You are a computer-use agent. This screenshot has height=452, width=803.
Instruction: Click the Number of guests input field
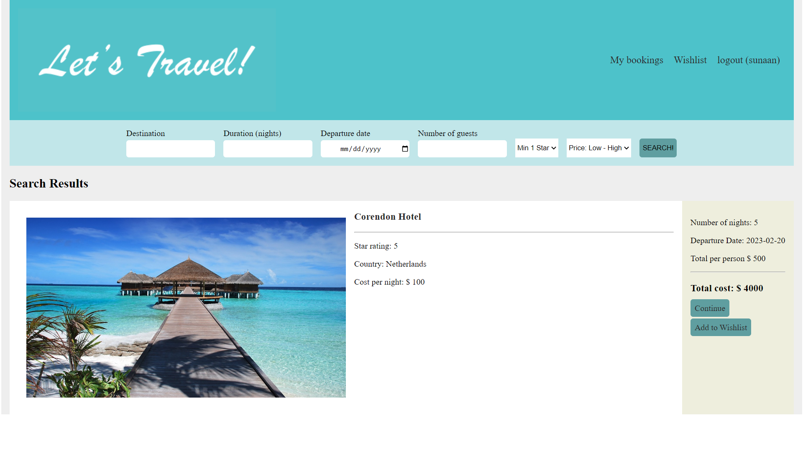point(462,149)
